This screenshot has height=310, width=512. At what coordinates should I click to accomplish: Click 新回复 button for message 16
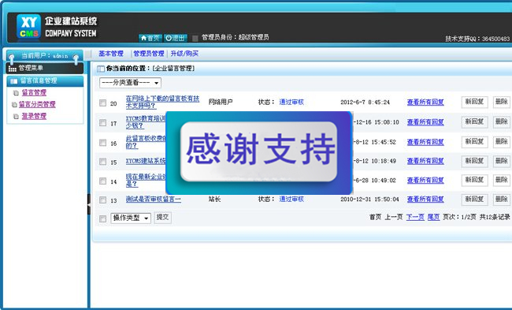click(x=474, y=142)
